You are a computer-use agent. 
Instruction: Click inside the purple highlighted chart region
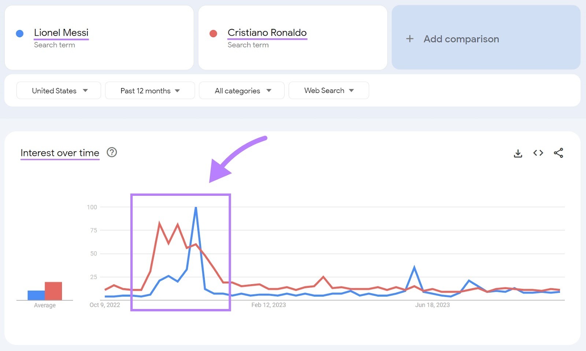click(181, 252)
